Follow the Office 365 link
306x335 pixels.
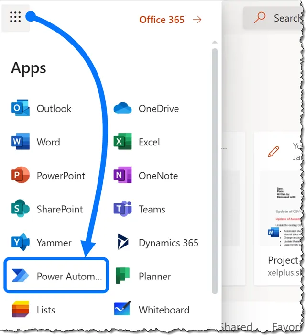point(162,20)
